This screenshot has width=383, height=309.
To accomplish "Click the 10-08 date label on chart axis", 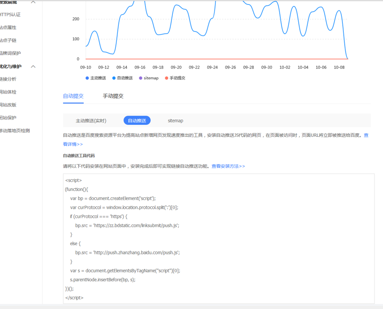I will click(339, 67).
